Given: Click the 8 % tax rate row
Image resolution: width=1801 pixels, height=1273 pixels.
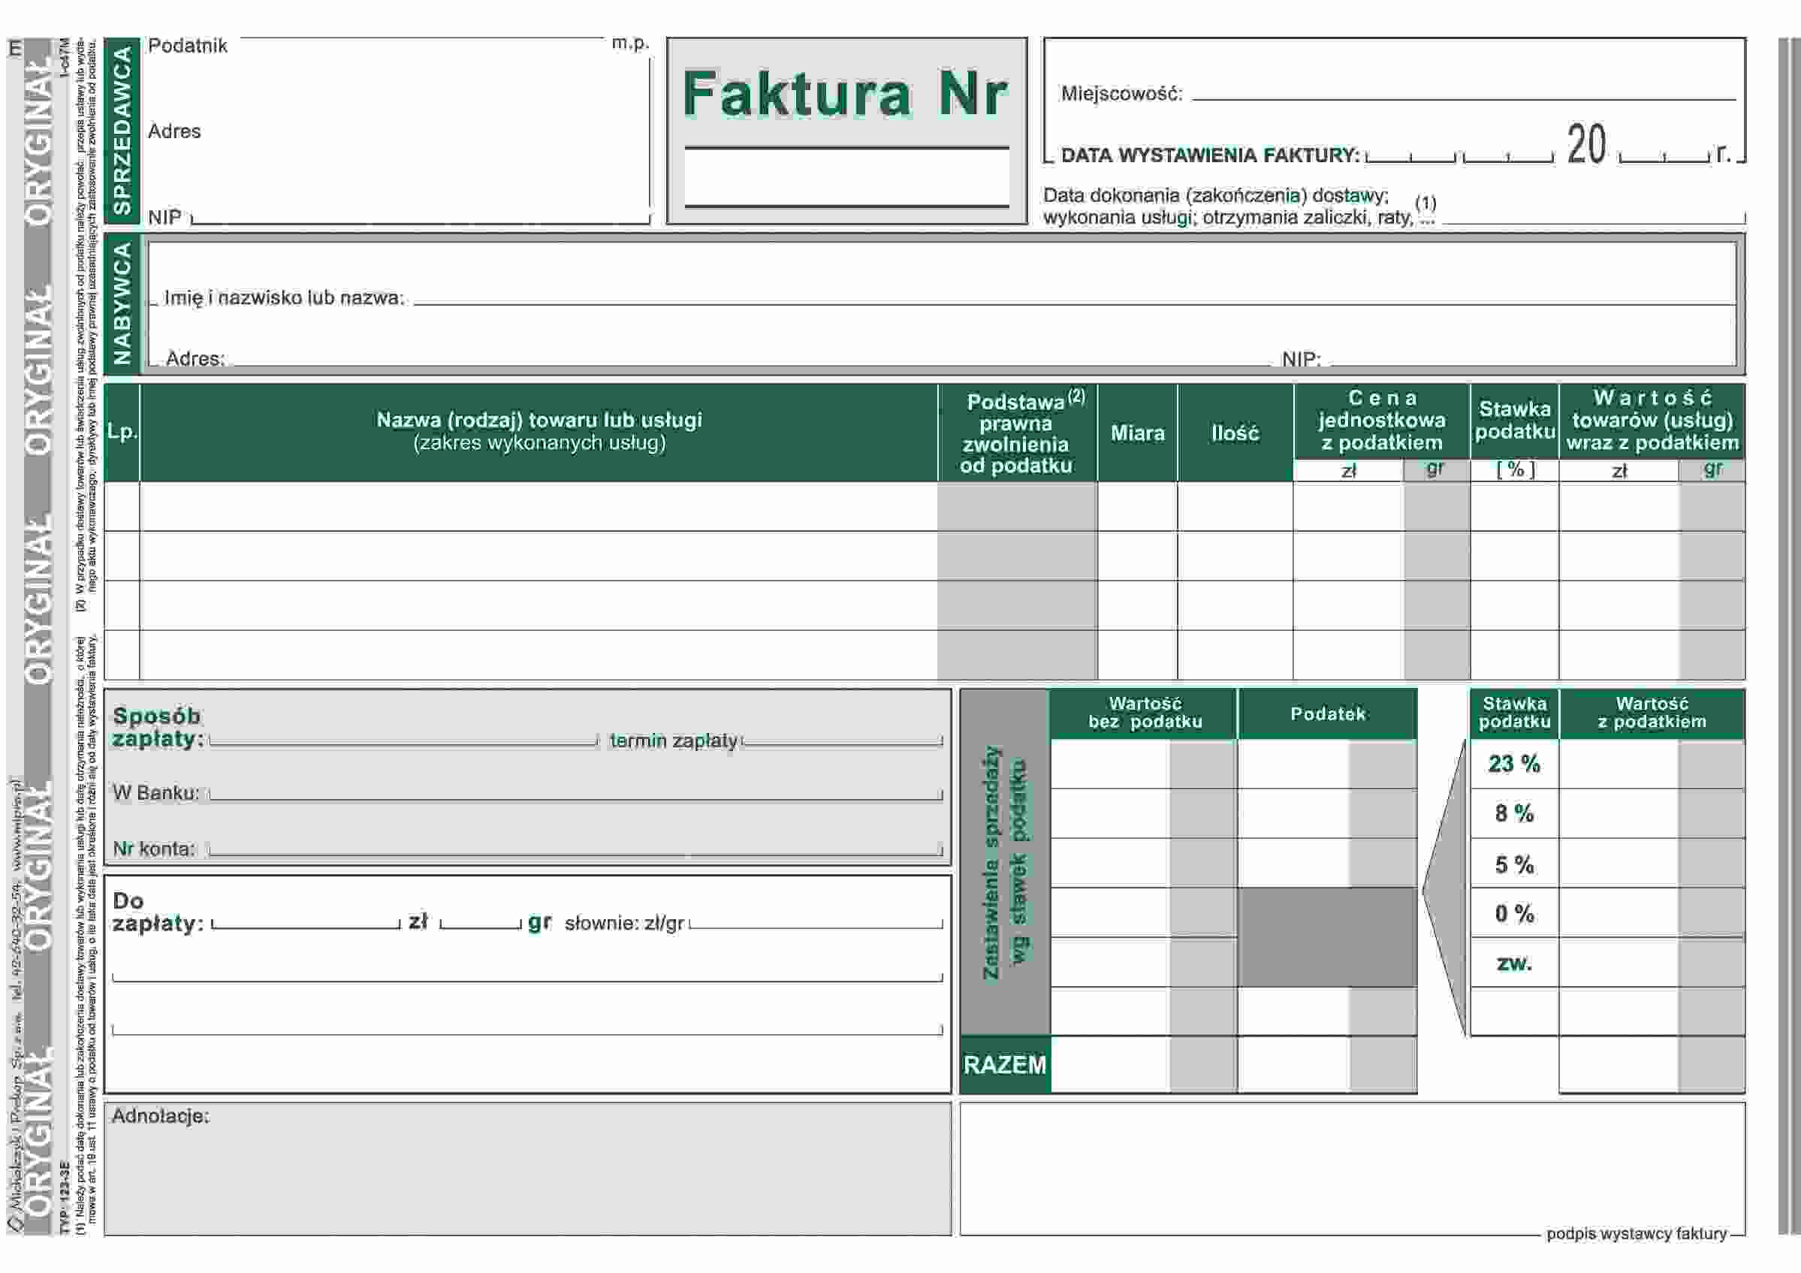Looking at the screenshot, I should pyautogui.click(x=1514, y=813).
